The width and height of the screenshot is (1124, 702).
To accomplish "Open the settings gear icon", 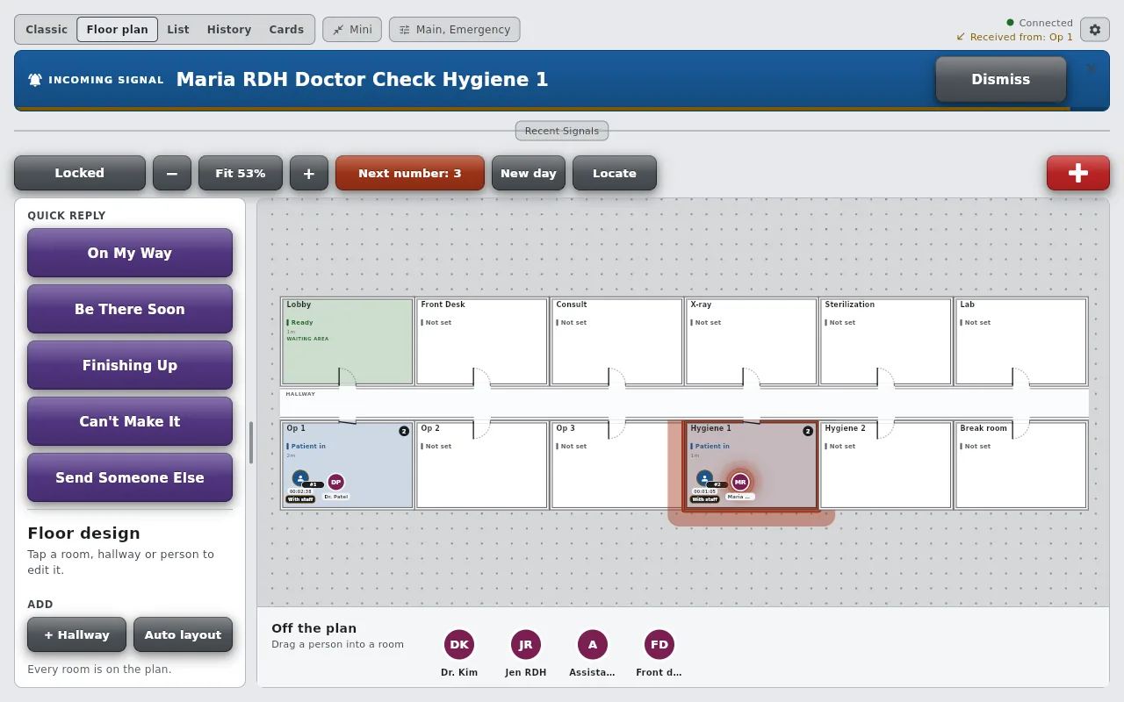I will pyautogui.click(x=1094, y=30).
